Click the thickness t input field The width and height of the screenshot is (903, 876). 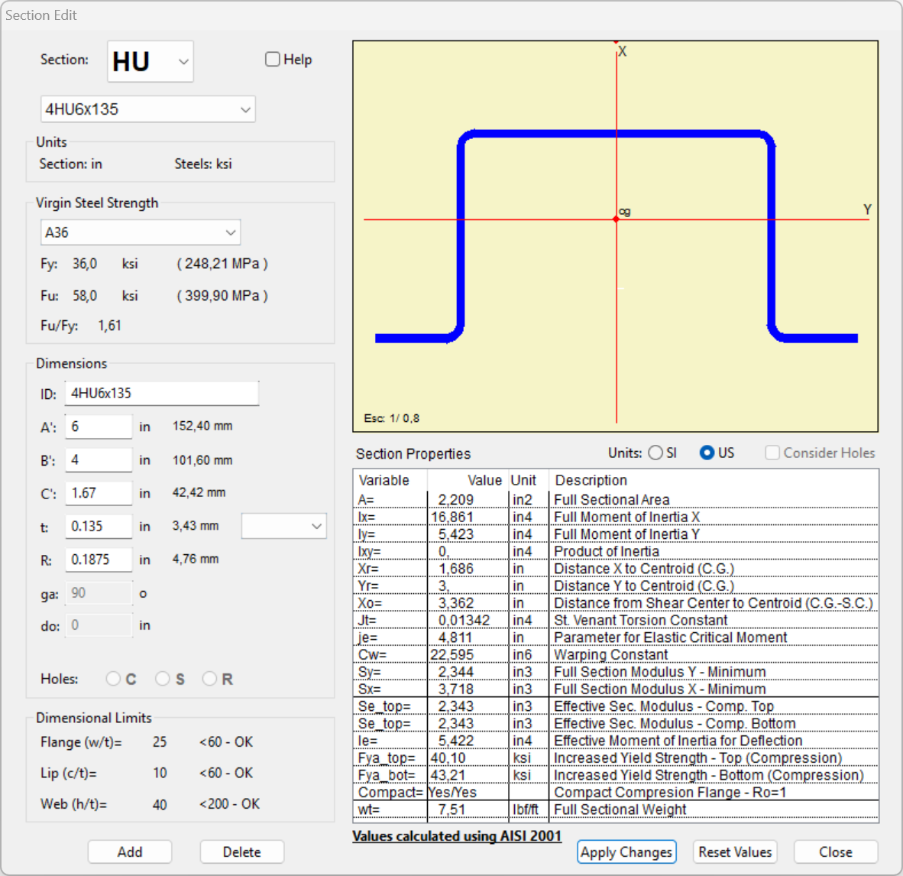click(x=99, y=527)
